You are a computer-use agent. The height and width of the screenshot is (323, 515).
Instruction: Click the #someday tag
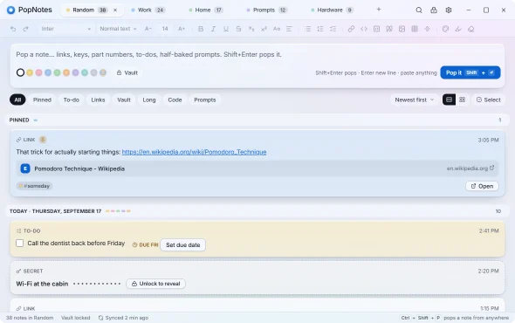(x=35, y=186)
